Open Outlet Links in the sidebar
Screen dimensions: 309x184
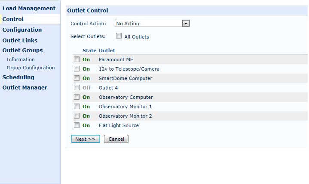[20, 40]
